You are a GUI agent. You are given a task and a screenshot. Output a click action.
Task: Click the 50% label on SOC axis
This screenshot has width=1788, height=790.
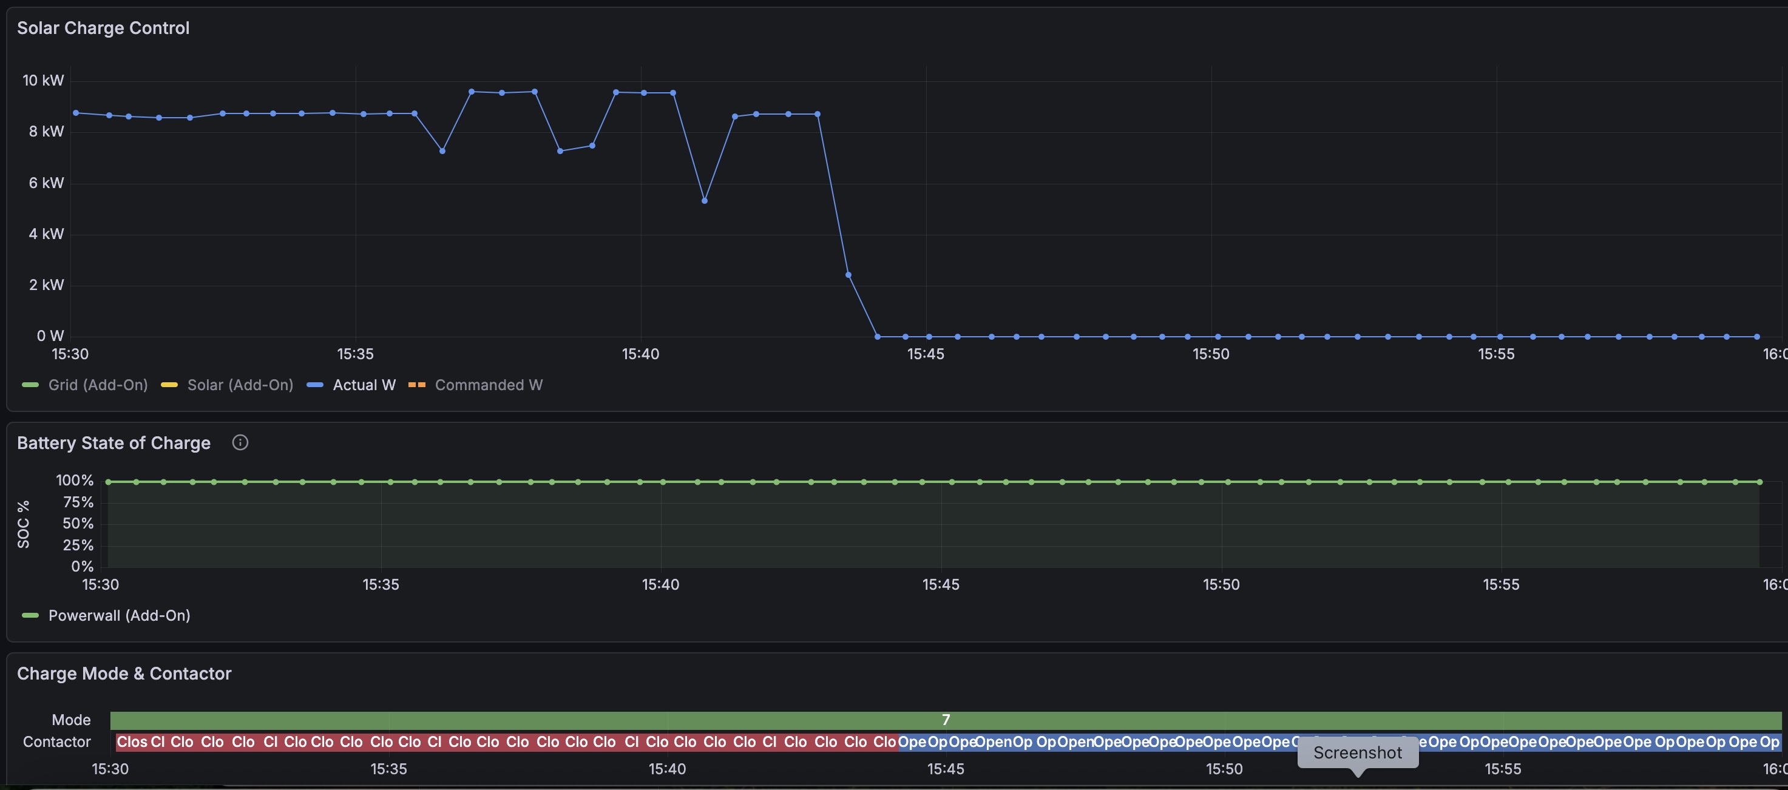click(78, 524)
